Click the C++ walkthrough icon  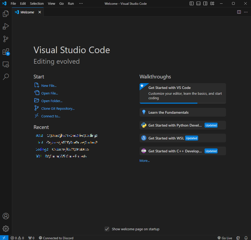tap(144, 151)
